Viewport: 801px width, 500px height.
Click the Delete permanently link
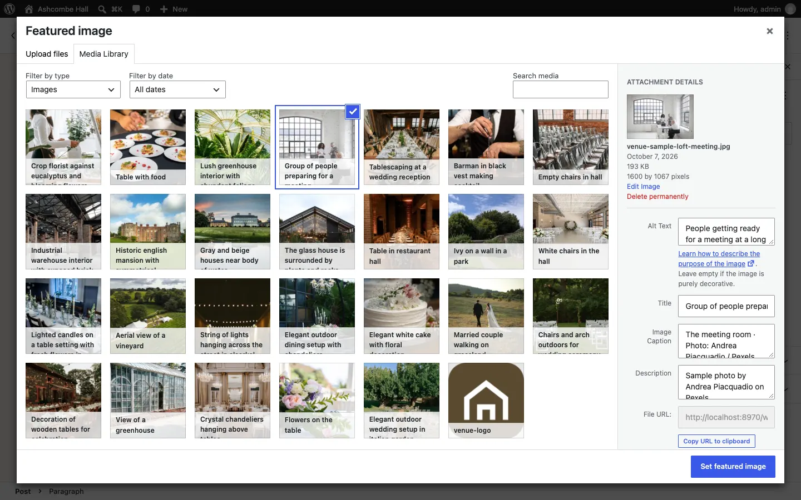[x=657, y=197]
